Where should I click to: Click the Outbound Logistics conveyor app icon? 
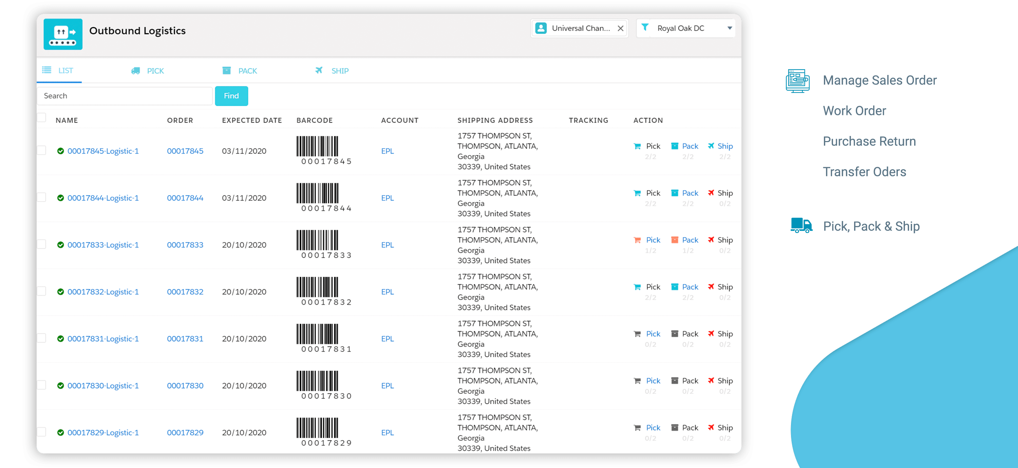tap(63, 34)
